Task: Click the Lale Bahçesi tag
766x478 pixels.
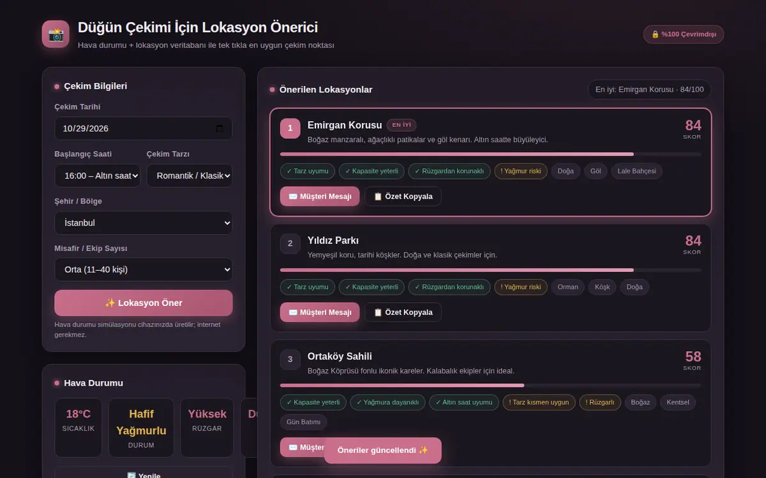Action: (637, 171)
